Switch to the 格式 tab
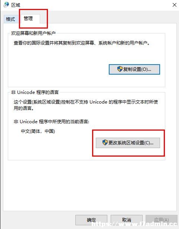179x229 pixels. 10,19
